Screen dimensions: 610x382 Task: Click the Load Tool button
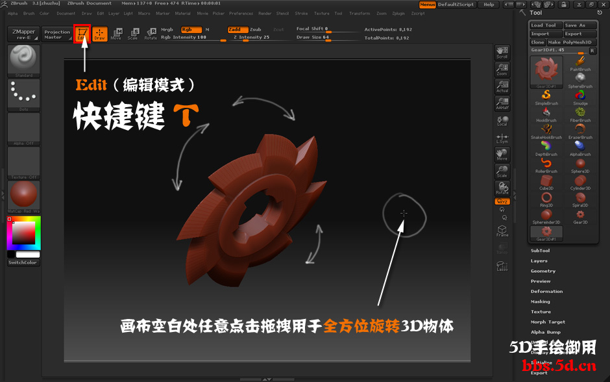tap(546, 25)
